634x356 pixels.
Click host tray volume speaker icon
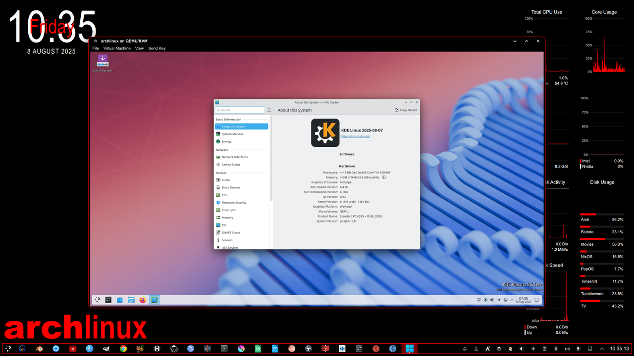click(521, 349)
